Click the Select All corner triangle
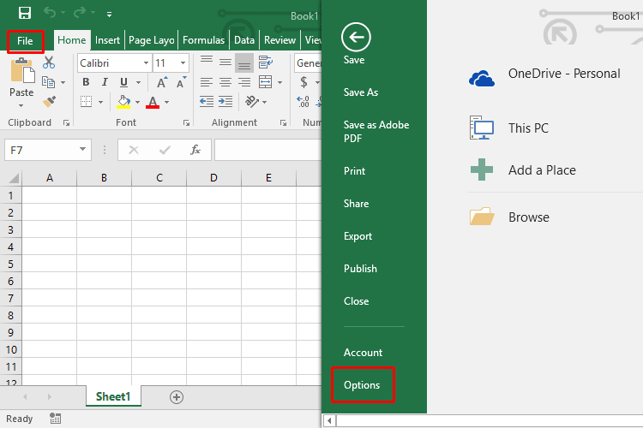Screen dimensions: 643x428 (x=14, y=178)
